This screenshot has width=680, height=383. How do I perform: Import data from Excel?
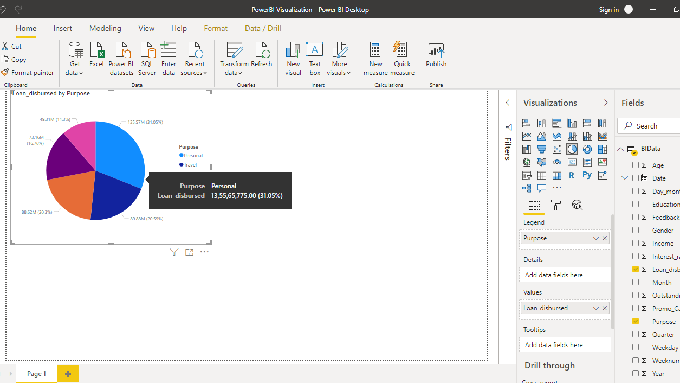pyautogui.click(x=96, y=55)
